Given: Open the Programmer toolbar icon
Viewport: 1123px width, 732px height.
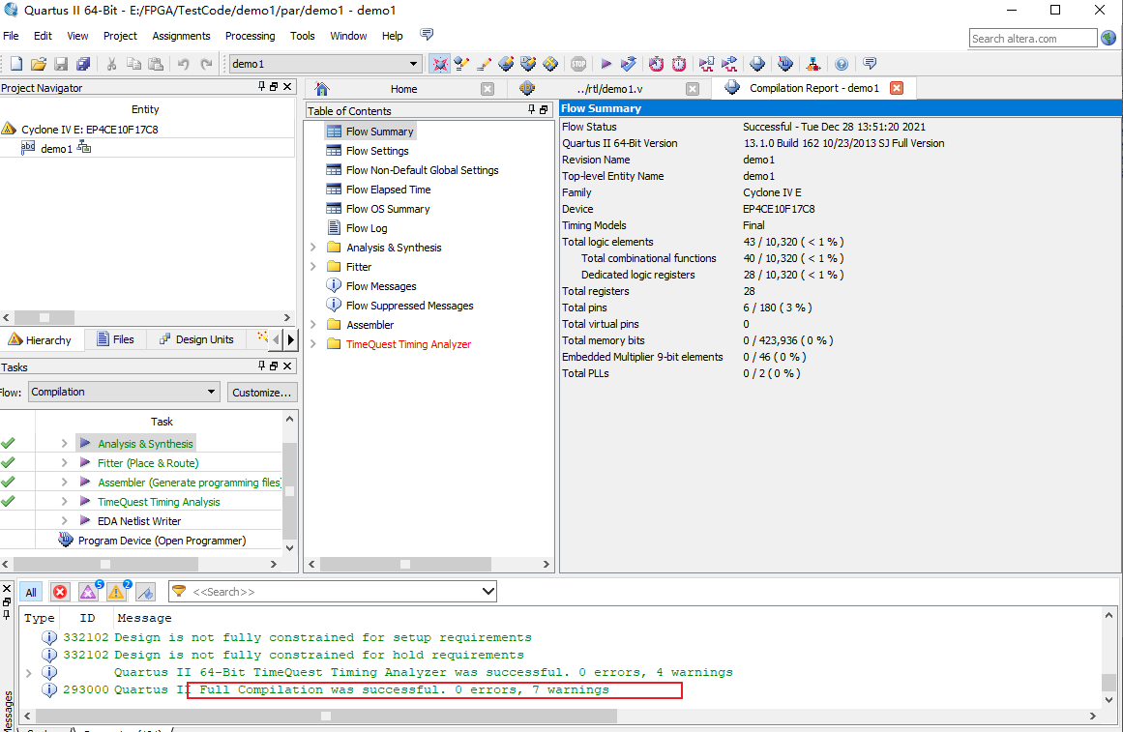Looking at the screenshot, I should (785, 64).
